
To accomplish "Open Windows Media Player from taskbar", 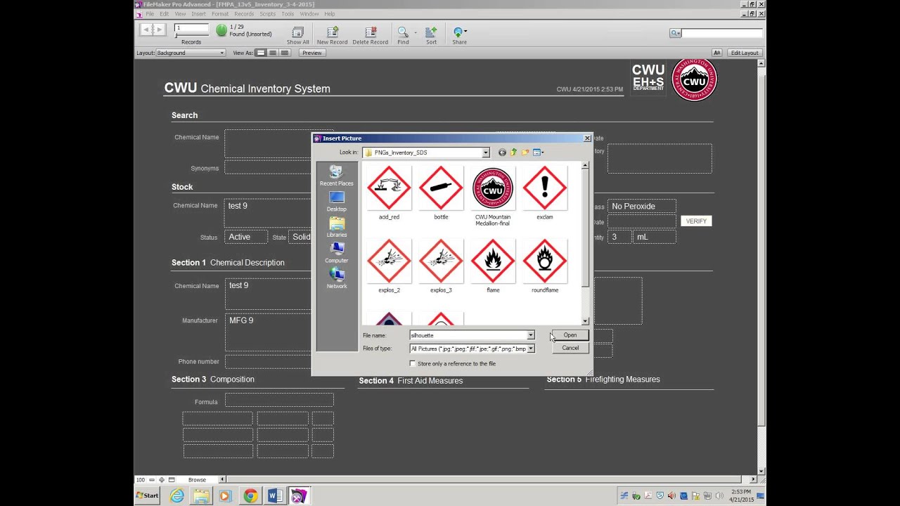I will (225, 496).
